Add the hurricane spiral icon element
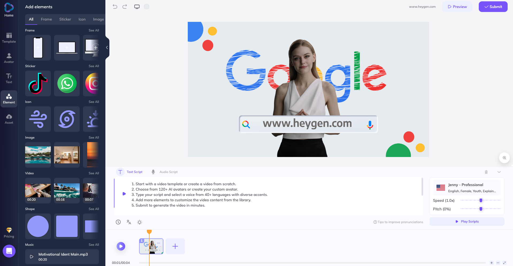The width and height of the screenshot is (513, 266). point(67,119)
